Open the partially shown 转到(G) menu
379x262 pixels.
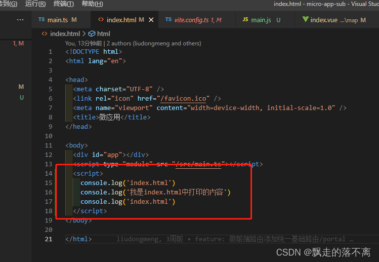coord(8,3)
